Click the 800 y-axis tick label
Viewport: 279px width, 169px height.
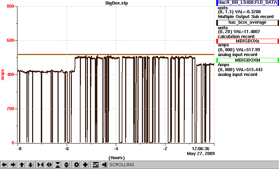click(x=10, y=6)
